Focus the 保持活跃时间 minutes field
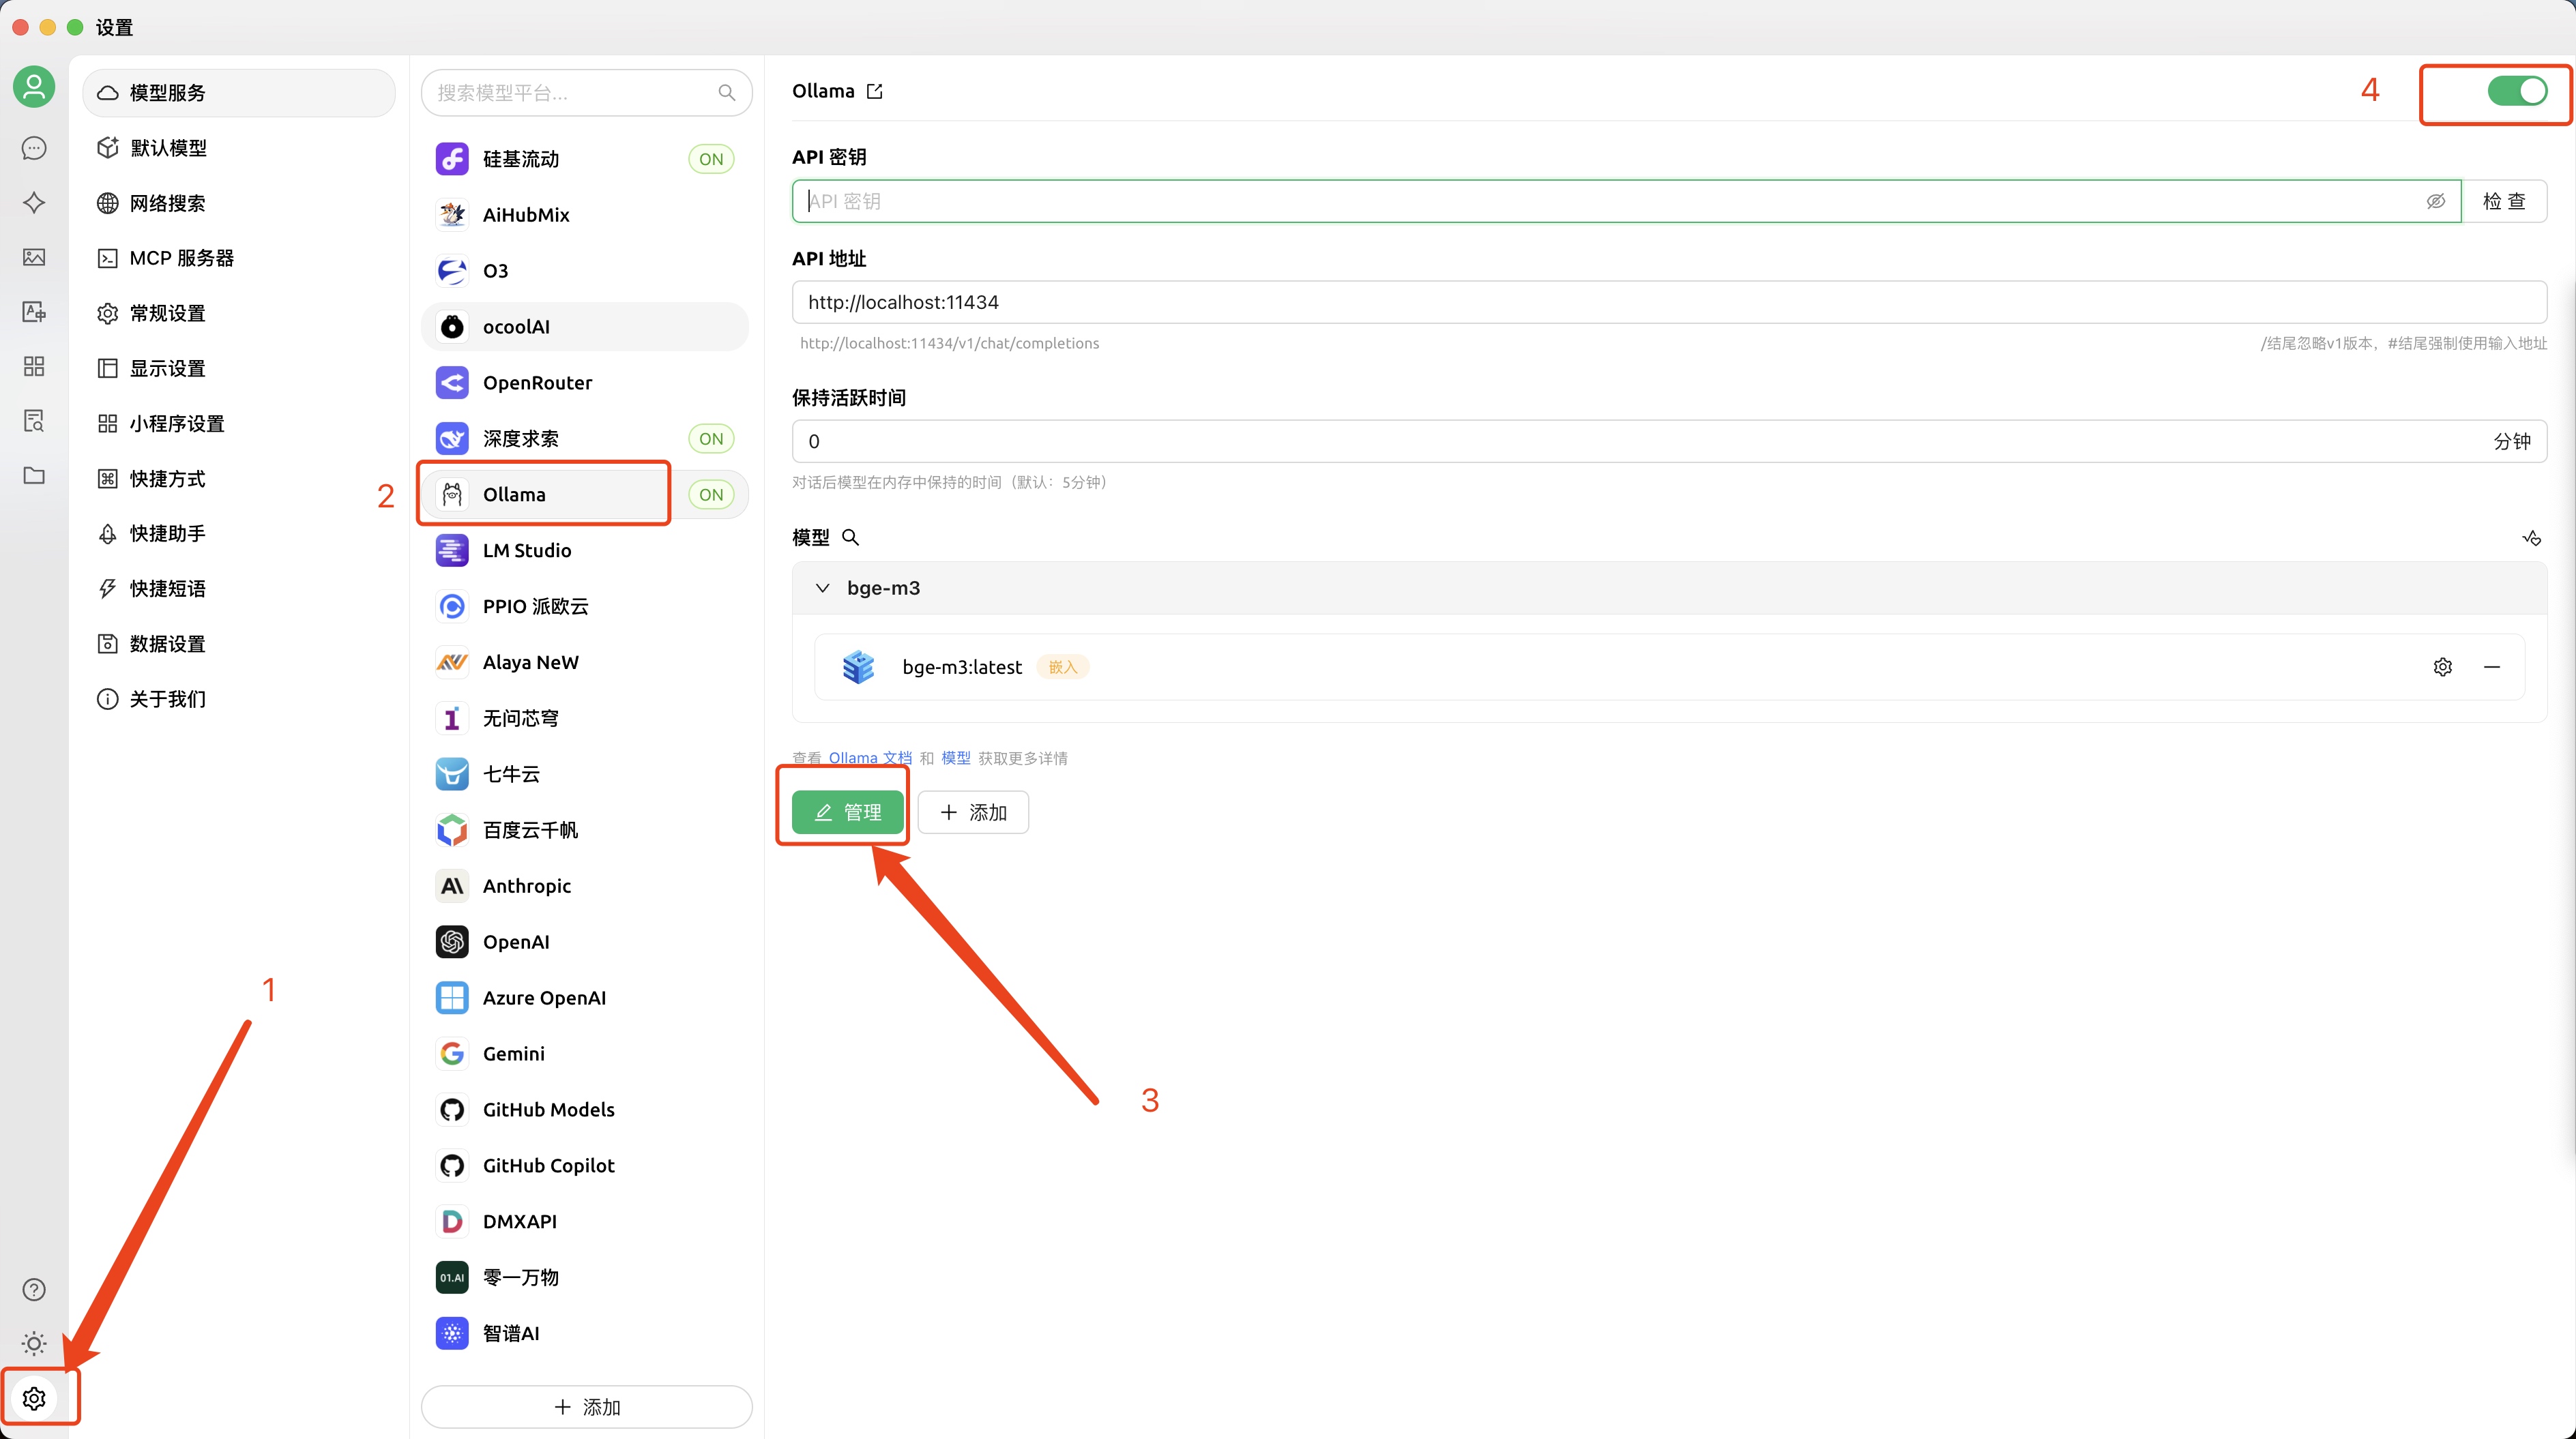Screen dimensions: 2576x1439 pos(1669,441)
